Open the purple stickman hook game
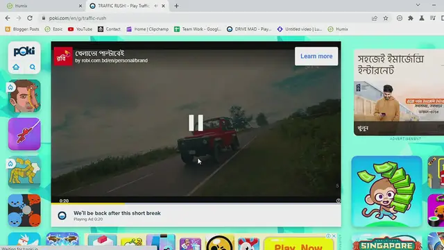The height and width of the screenshot is (250, 444). point(24,134)
